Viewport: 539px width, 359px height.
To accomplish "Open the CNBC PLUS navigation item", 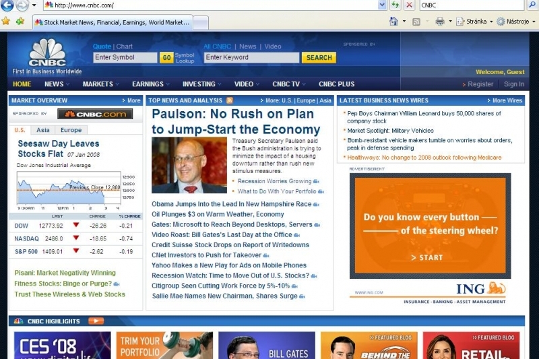I will pos(336,84).
